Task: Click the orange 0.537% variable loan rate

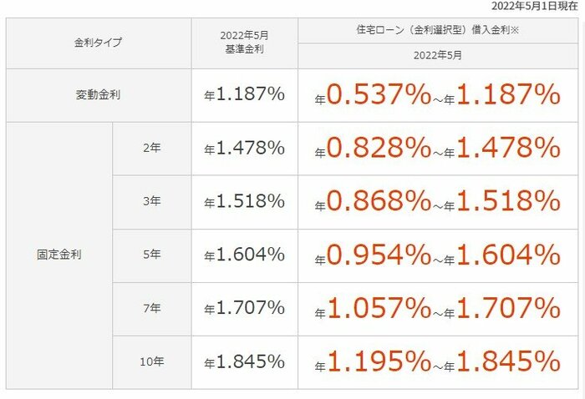Action: pyautogui.click(x=377, y=95)
